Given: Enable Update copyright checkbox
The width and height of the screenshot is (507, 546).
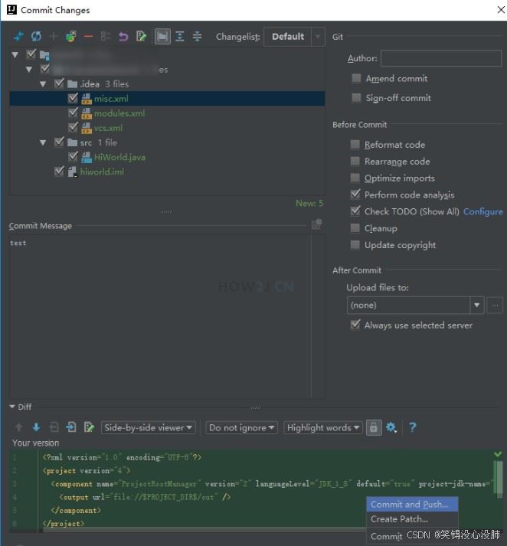Looking at the screenshot, I should click(x=355, y=244).
